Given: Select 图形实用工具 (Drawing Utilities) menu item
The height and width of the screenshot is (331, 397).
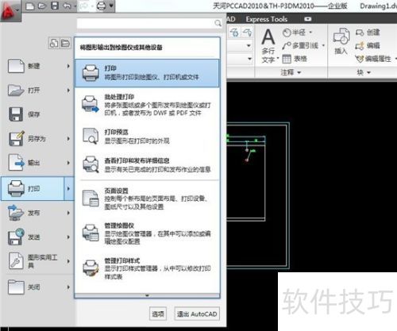Looking at the screenshot, I should [37, 261].
